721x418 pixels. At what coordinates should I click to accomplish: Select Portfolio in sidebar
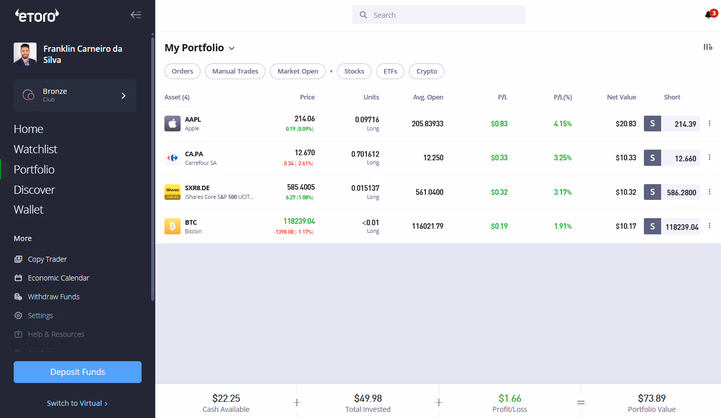pyautogui.click(x=34, y=169)
